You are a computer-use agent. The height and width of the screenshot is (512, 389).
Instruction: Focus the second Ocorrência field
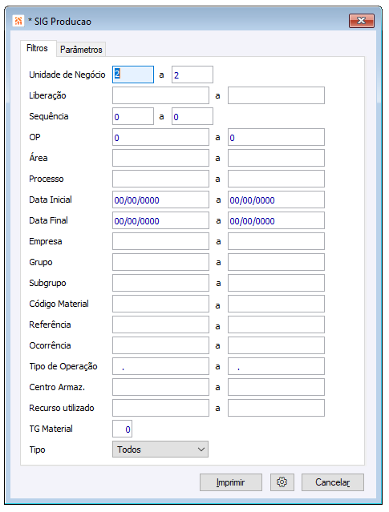coord(276,346)
